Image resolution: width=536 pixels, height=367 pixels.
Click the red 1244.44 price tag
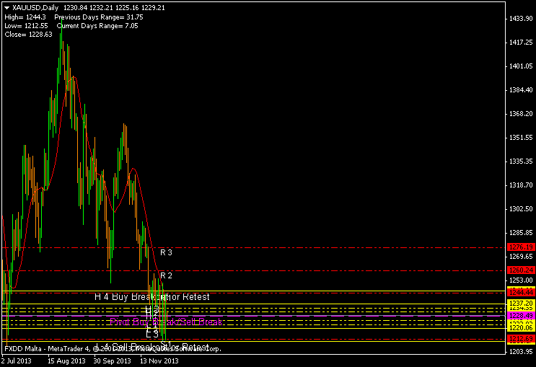coord(520,292)
